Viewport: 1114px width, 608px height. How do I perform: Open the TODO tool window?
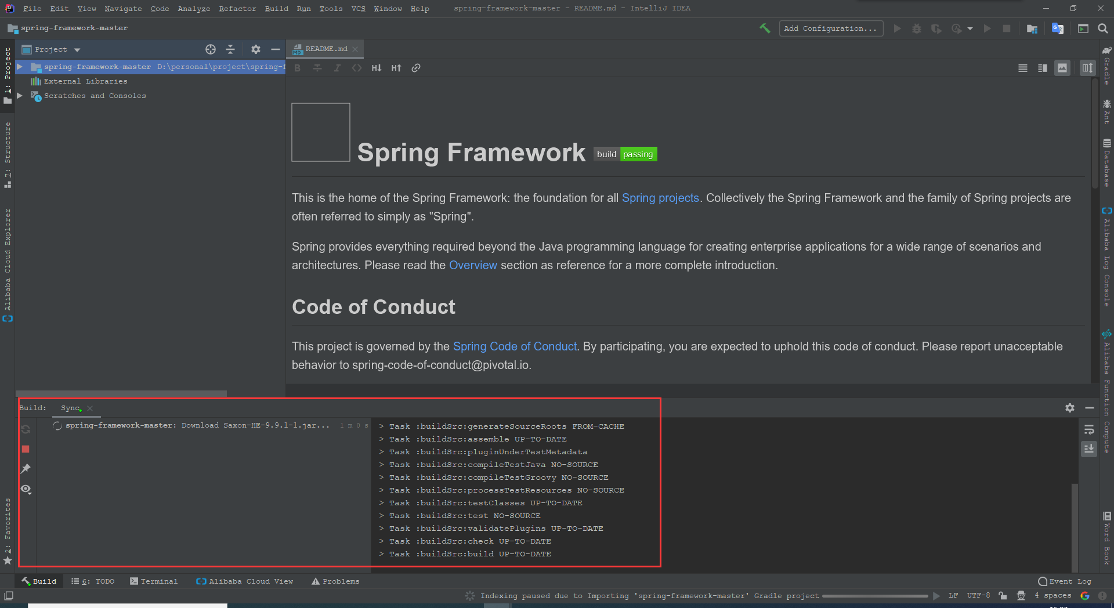[93, 581]
